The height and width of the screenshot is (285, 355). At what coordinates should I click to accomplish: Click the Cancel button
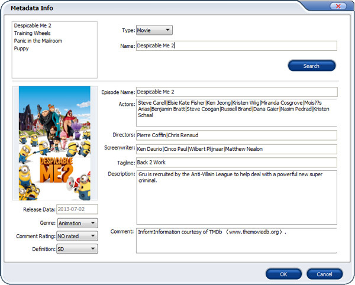[x=324, y=274]
